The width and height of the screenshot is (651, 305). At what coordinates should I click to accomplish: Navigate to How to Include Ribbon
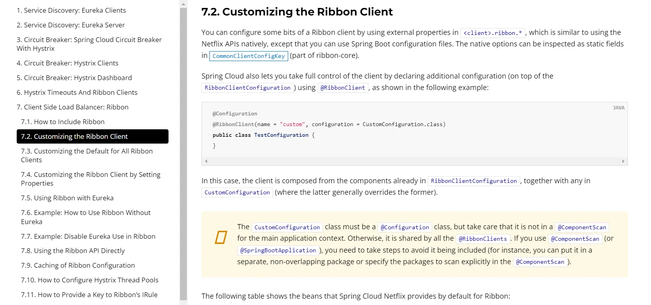[x=63, y=122]
